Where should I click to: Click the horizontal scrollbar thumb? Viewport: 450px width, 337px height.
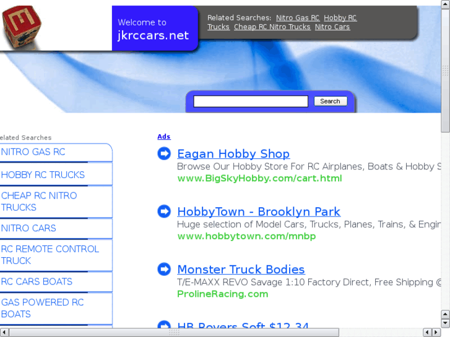tap(174, 333)
